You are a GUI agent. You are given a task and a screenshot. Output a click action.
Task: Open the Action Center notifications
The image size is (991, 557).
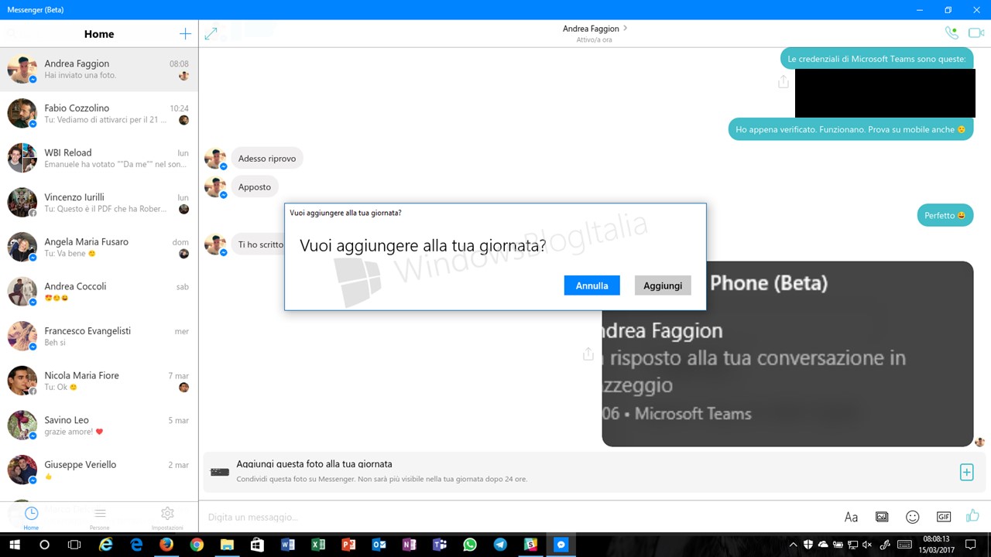pos(971,545)
